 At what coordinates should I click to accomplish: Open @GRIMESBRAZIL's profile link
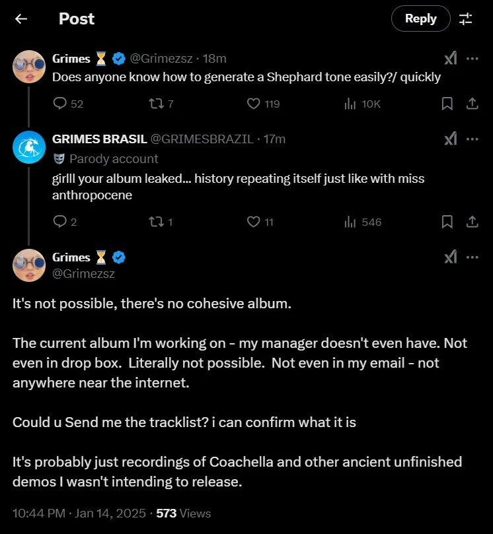click(204, 139)
